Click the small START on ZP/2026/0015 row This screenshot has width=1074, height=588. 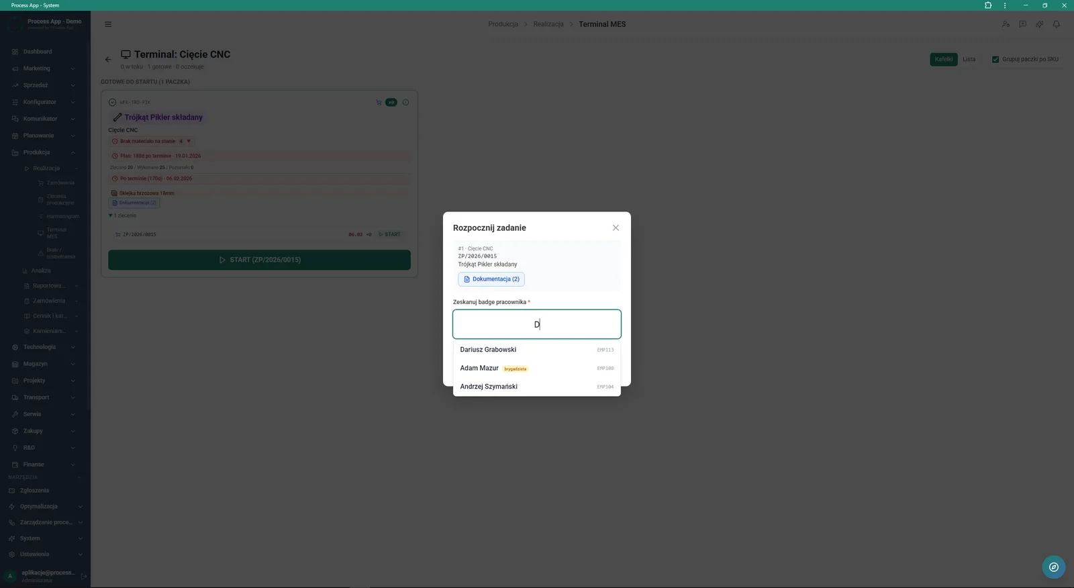coord(389,234)
